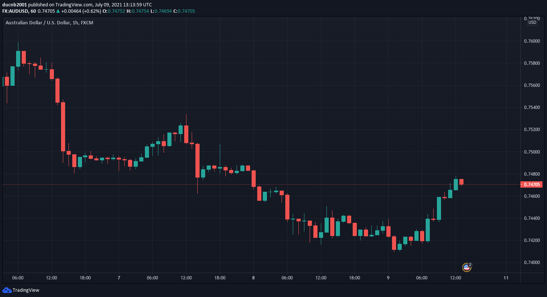The image size is (547, 297).
Task: Click the TradingView wordmark text
Action: 26,290
